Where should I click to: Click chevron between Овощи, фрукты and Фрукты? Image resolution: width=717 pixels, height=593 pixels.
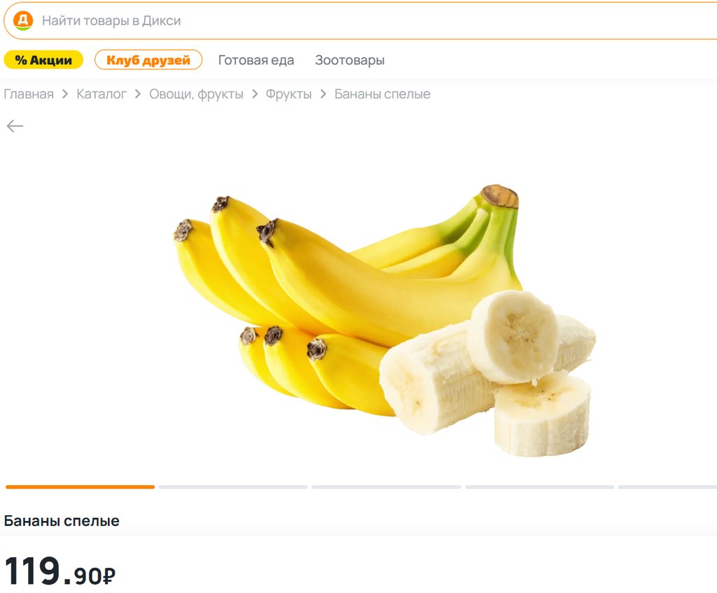tap(255, 94)
